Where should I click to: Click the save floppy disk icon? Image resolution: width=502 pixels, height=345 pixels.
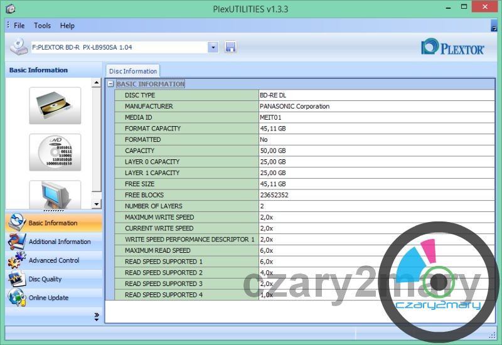tap(230, 47)
